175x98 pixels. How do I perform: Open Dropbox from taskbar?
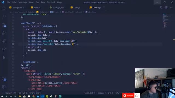[x=29, y=96]
